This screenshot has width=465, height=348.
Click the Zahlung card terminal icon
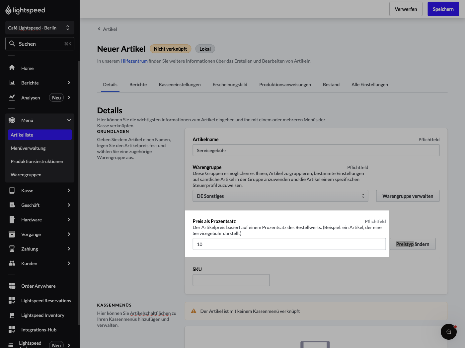12,249
